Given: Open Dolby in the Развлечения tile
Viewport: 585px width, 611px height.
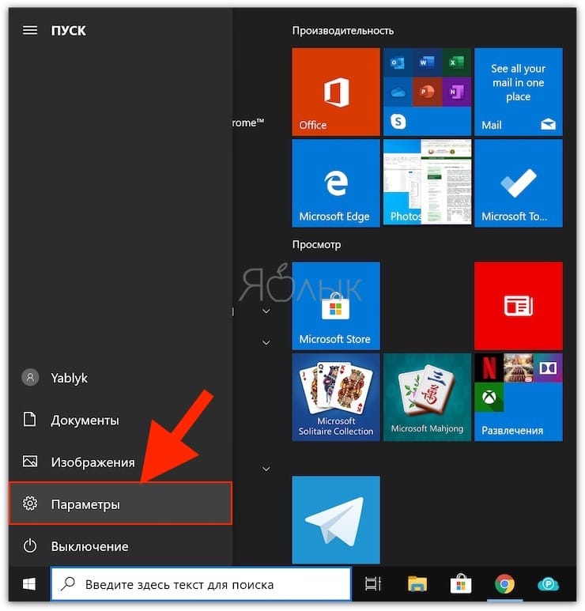Looking at the screenshot, I should tap(548, 368).
